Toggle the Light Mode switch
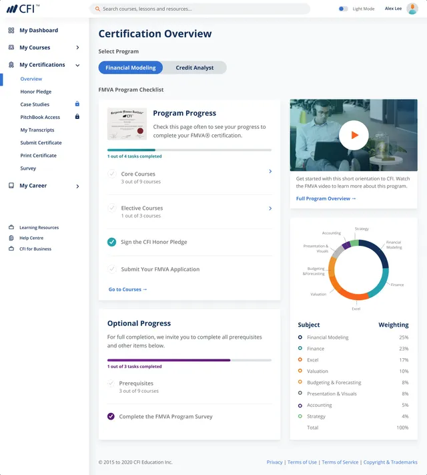The width and height of the screenshot is (427, 475). [x=343, y=9]
